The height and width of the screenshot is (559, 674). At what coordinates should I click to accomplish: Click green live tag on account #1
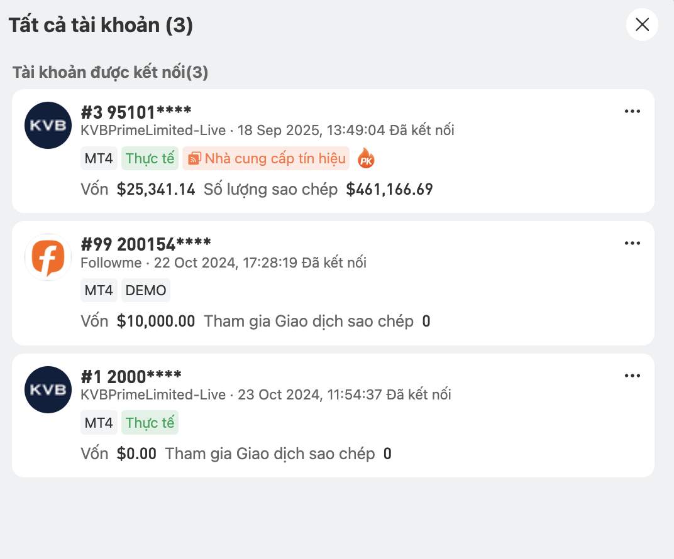pyautogui.click(x=150, y=423)
